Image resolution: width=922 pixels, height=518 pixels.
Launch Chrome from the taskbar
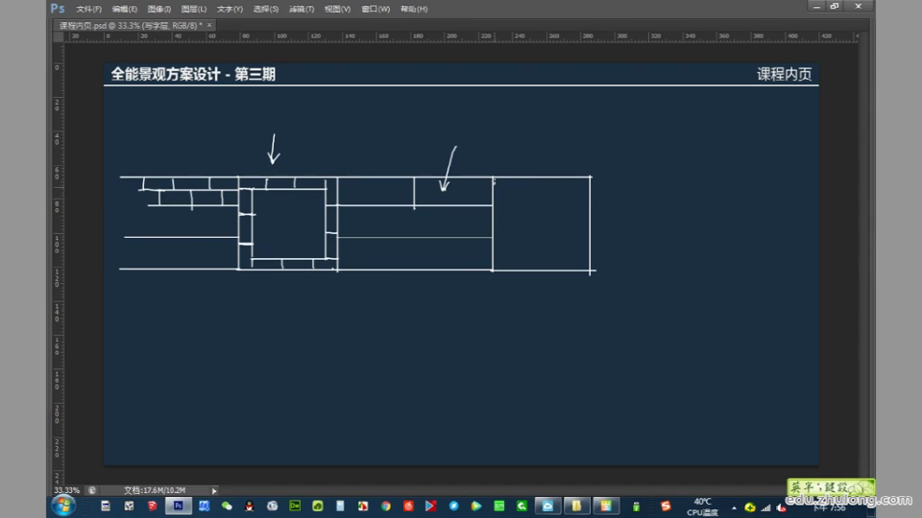click(x=385, y=506)
